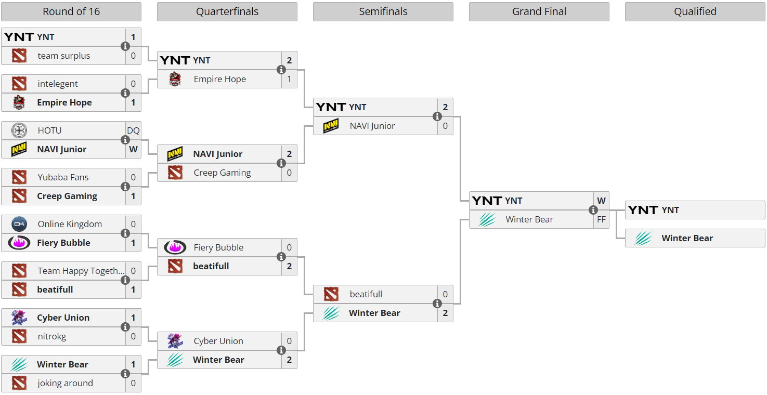Open info popup for beatifull vs Winter Bear semifinal
This screenshot has height=395, width=767.
pos(437,304)
